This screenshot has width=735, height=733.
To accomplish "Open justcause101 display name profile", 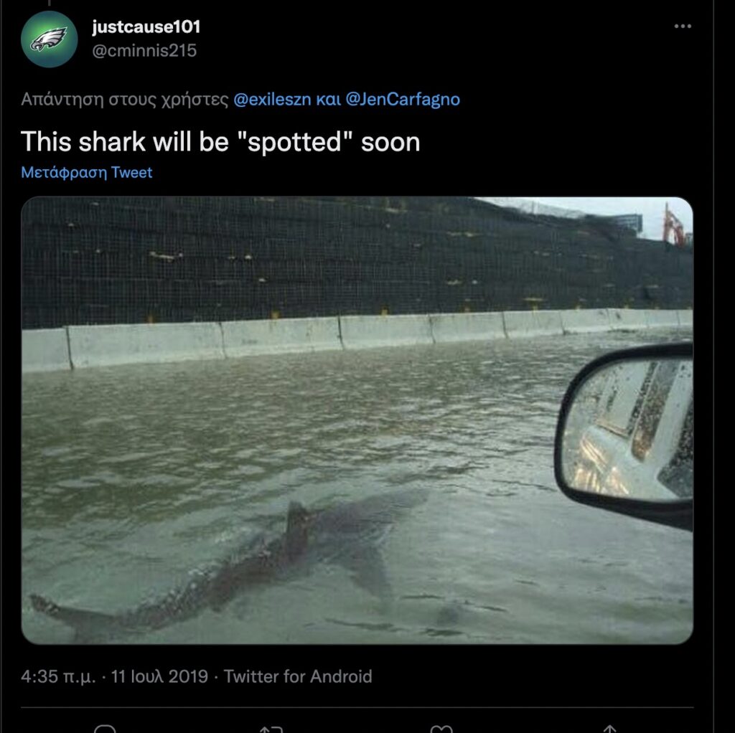I will (x=146, y=27).
